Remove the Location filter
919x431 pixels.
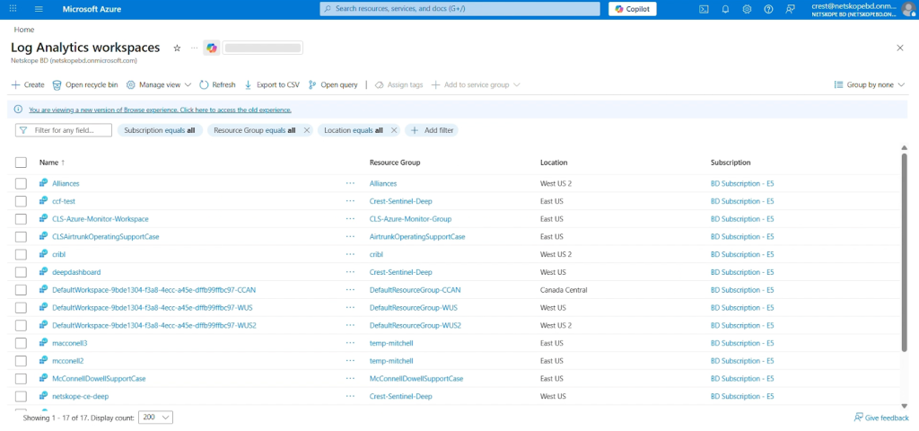394,131
